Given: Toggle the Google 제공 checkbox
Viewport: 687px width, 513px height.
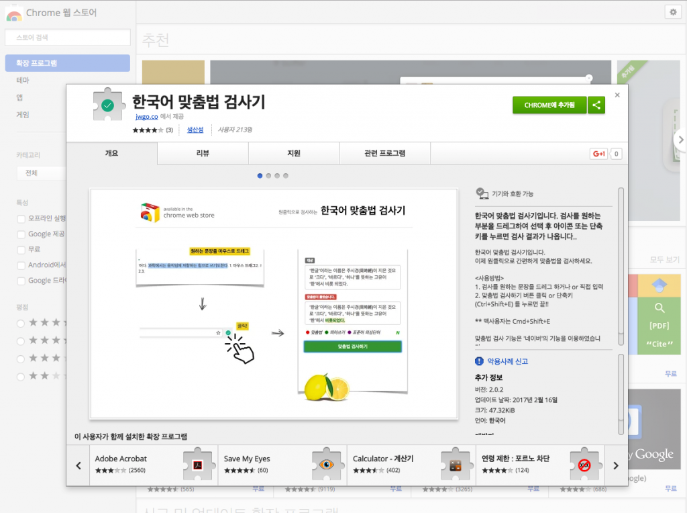Looking at the screenshot, I should 21,234.
